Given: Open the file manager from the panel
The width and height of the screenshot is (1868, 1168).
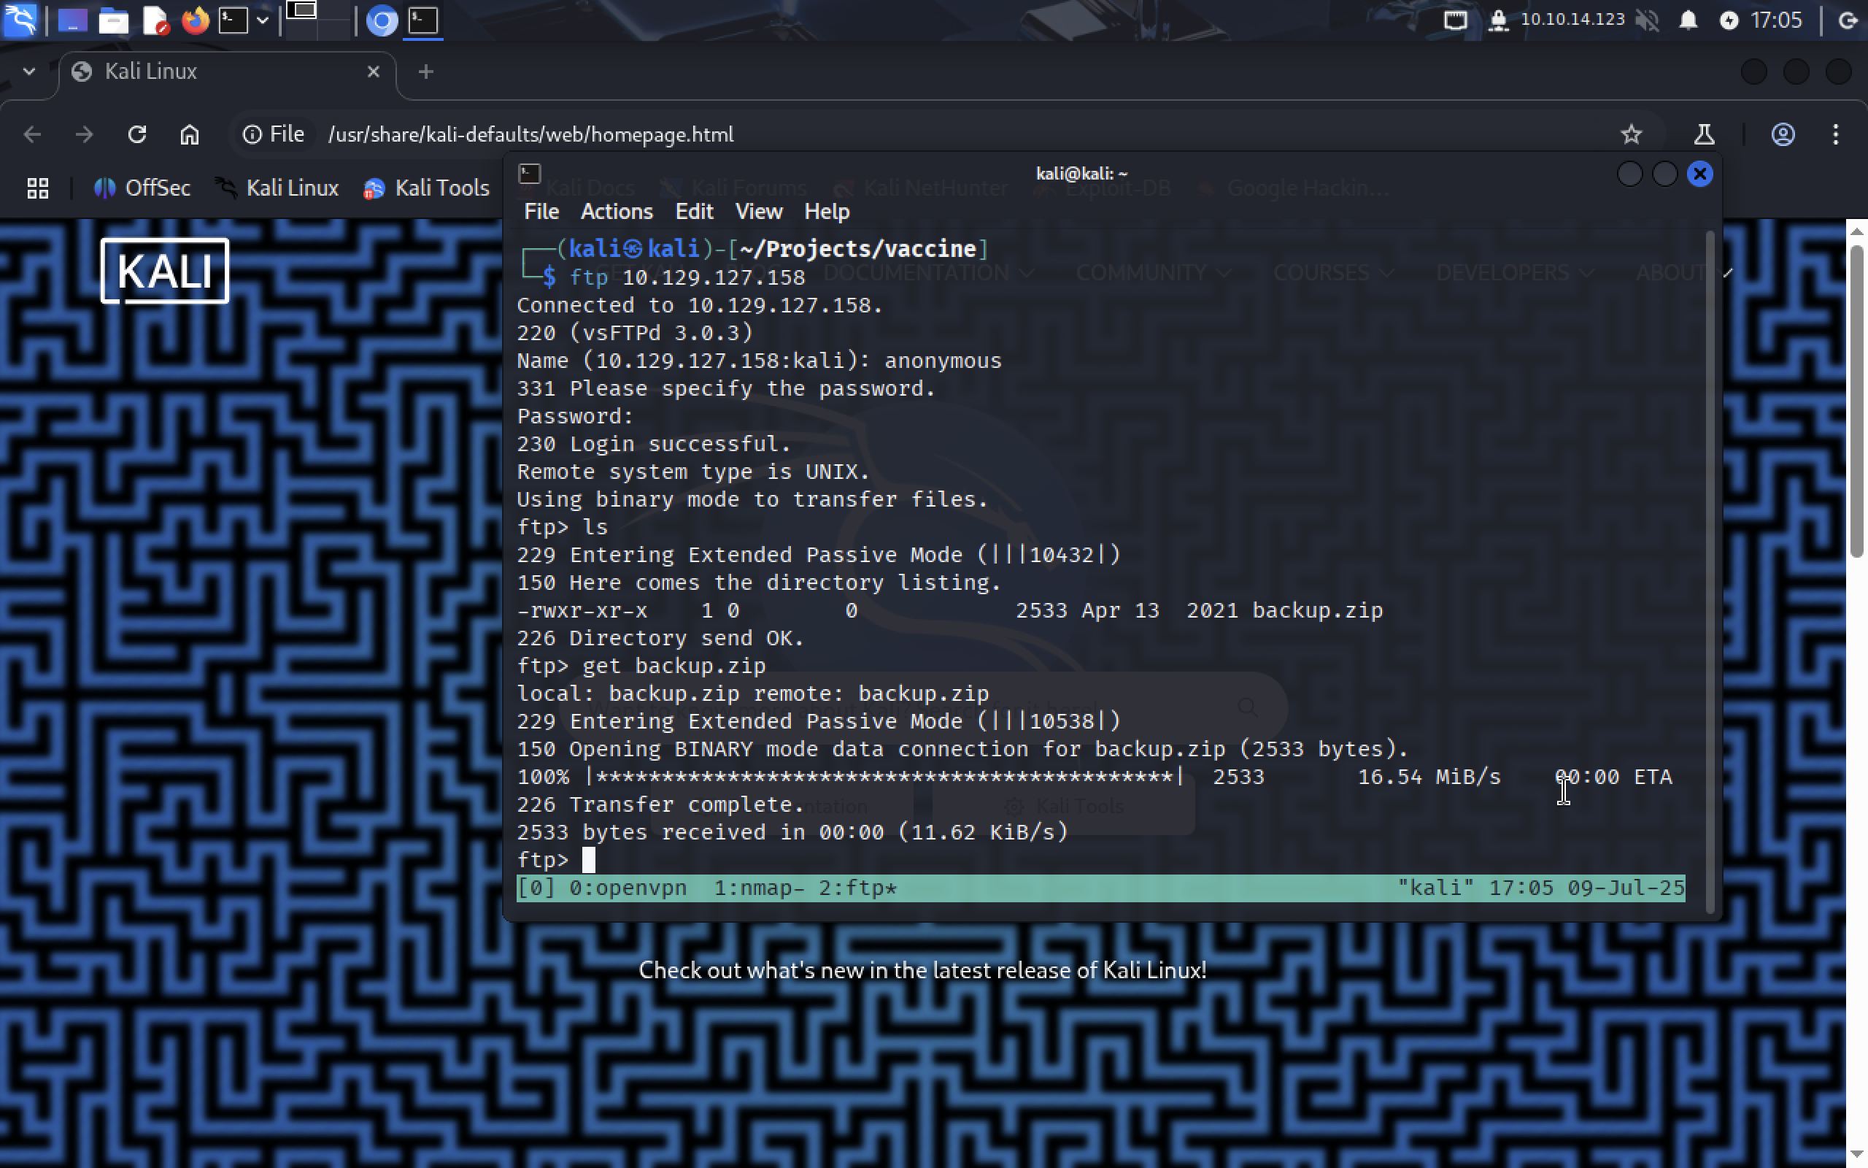Looking at the screenshot, I should 114,20.
